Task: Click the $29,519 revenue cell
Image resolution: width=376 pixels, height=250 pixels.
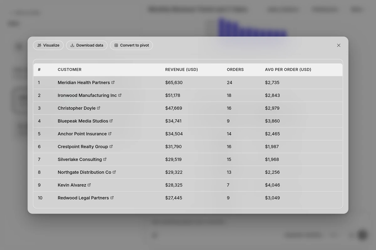Action: [x=174, y=159]
